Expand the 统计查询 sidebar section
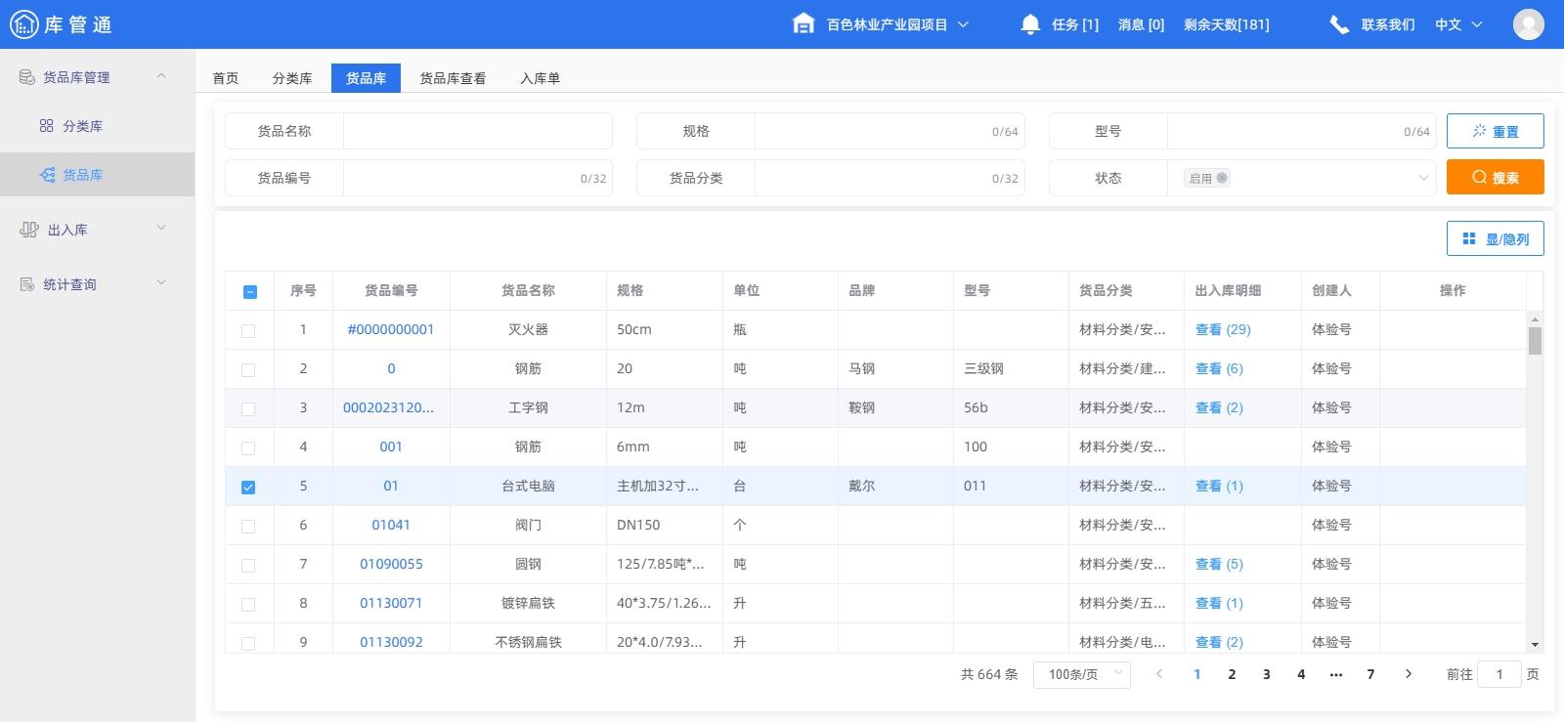Viewport: 1564px width, 722px height. (161, 283)
